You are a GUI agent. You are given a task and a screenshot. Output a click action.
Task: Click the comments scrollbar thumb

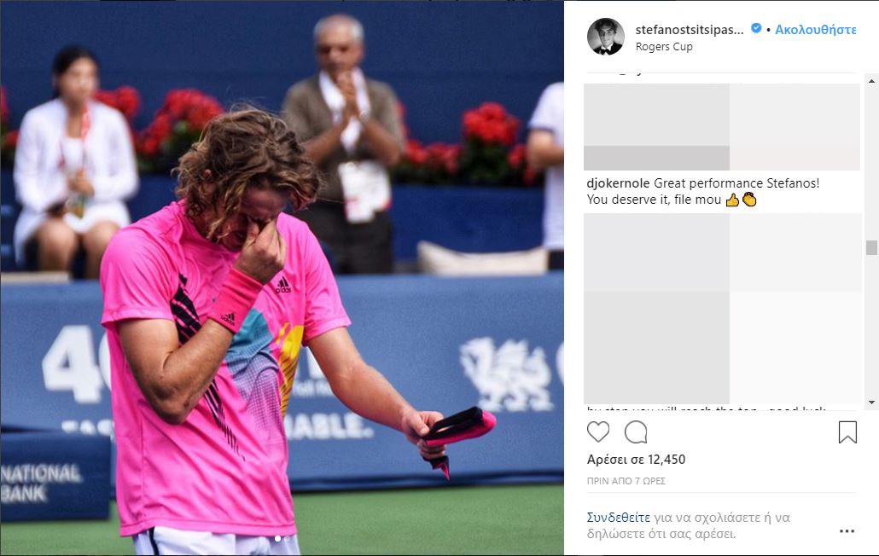871,247
